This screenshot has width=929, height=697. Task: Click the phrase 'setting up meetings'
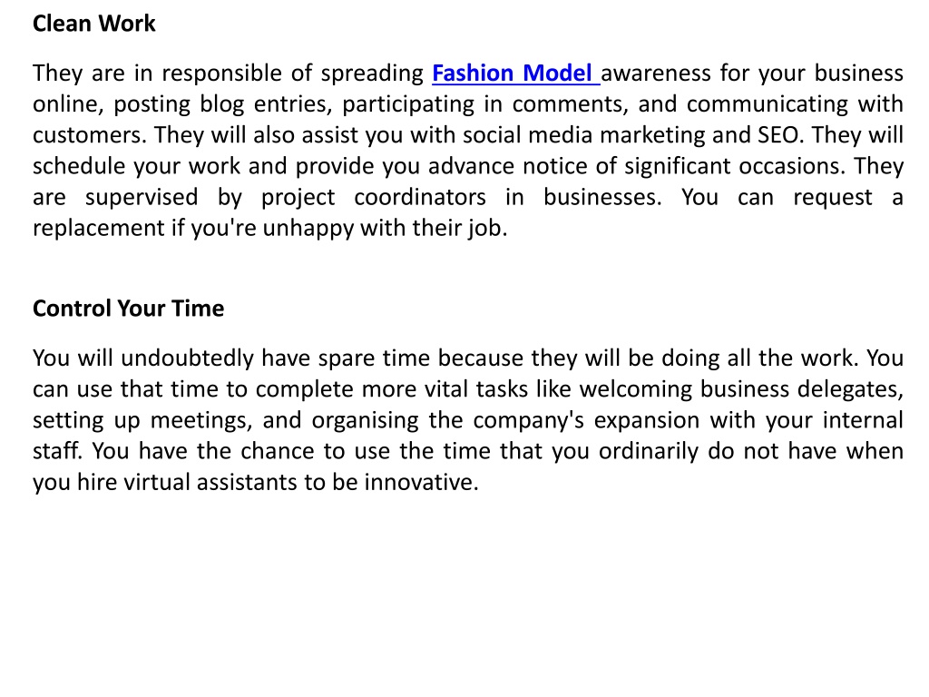click(139, 420)
